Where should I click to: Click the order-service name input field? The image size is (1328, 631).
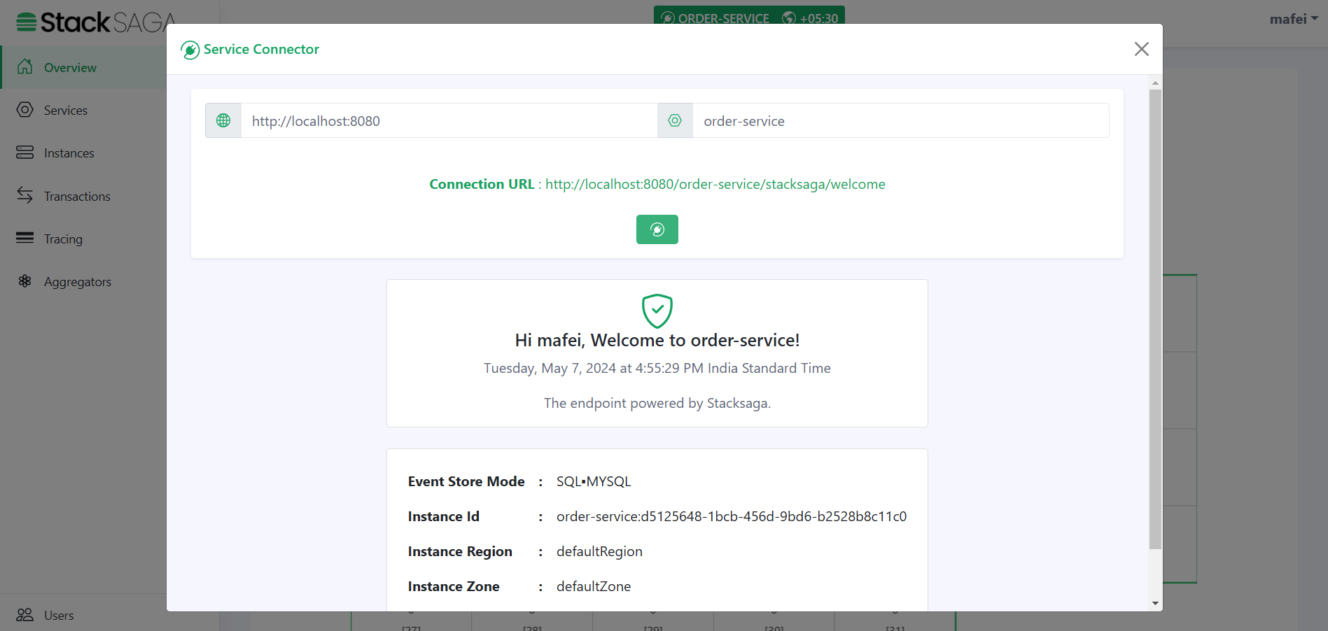pos(901,120)
